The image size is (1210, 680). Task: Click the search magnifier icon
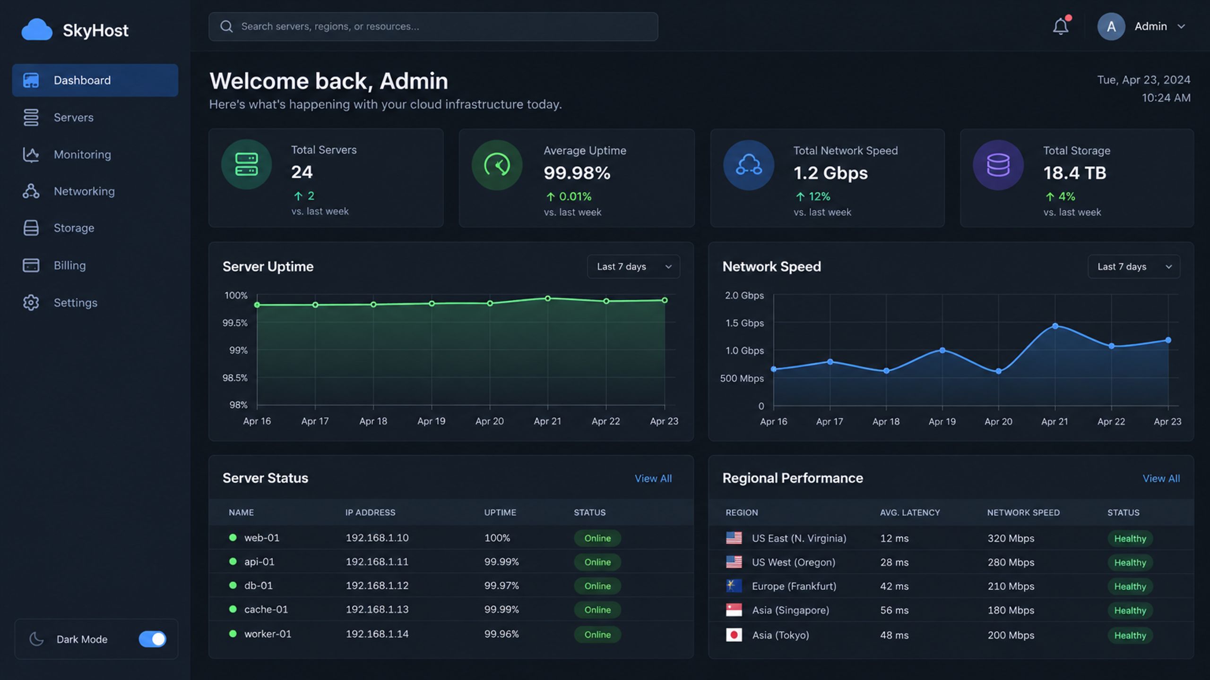click(x=226, y=26)
